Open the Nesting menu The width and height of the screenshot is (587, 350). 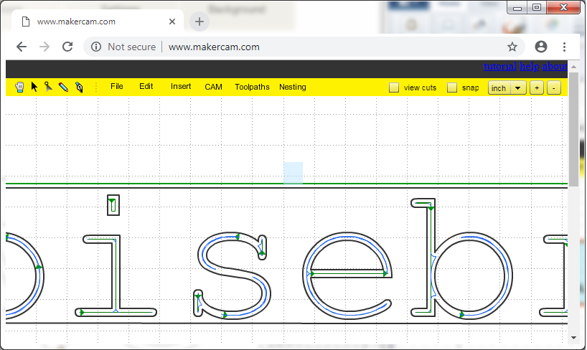point(292,87)
